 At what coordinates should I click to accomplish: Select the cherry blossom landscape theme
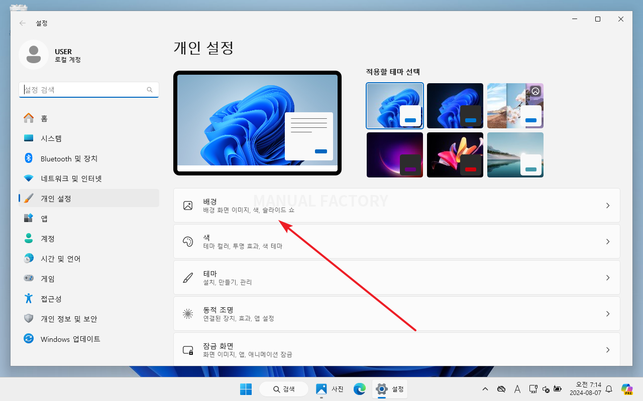pos(515,106)
